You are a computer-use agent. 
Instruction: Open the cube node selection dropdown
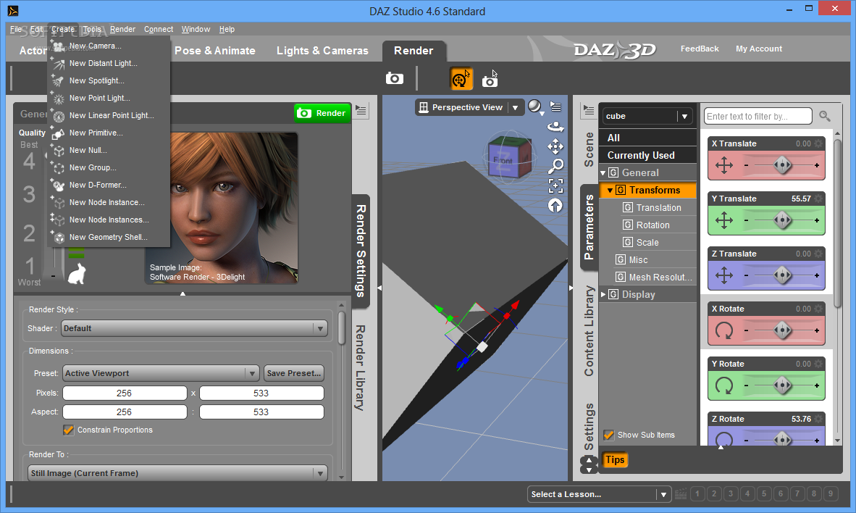point(647,116)
